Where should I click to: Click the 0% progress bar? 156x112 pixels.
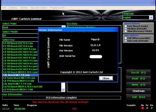74,109
